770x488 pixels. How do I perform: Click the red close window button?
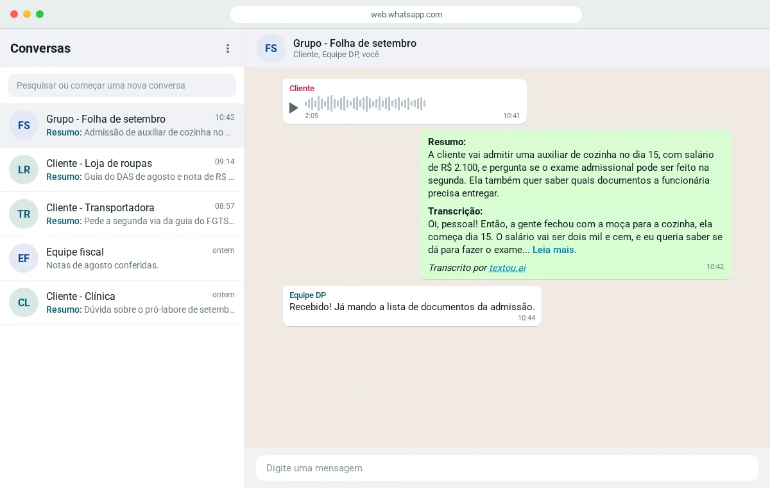point(14,14)
